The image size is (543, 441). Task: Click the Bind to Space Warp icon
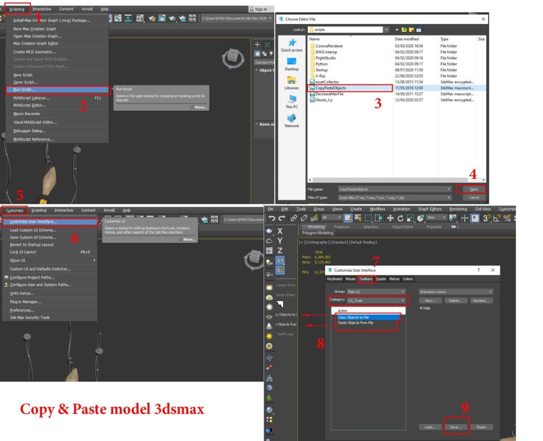coord(314,218)
